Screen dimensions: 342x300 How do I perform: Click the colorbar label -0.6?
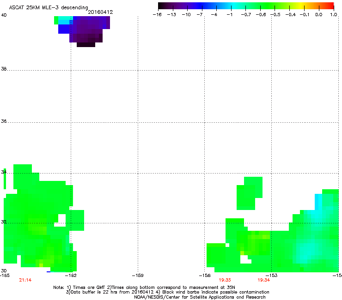pyautogui.click(x=261, y=15)
